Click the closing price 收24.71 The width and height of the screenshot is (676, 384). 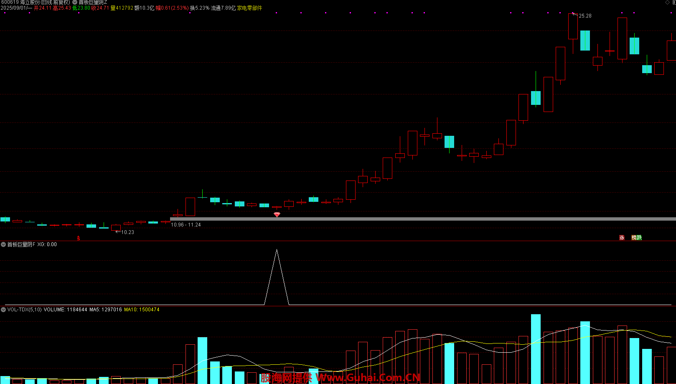(x=100, y=8)
